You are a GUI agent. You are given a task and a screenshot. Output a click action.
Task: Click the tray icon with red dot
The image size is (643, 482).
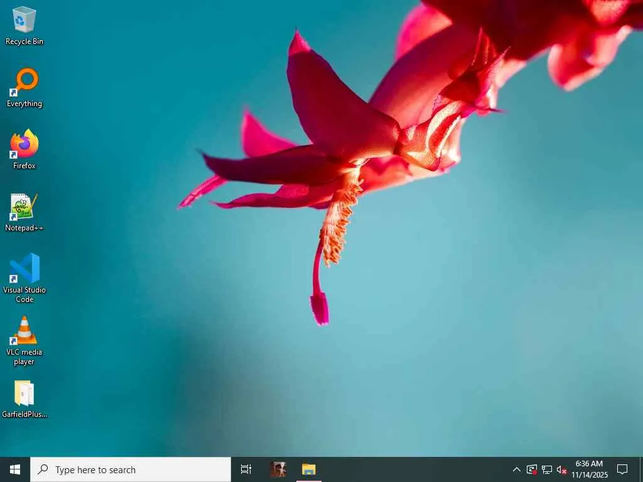pos(532,469)
